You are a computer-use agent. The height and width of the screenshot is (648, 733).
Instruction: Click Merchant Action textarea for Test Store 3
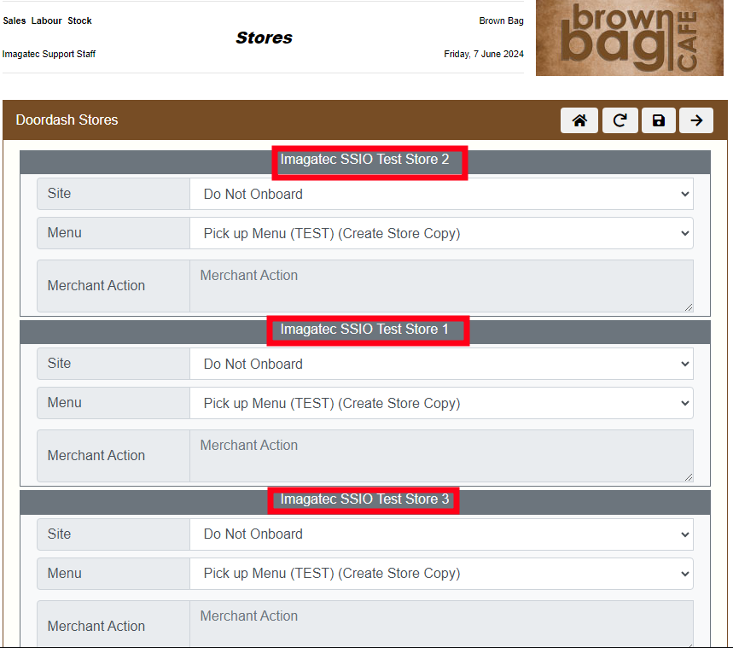(441, 625)
